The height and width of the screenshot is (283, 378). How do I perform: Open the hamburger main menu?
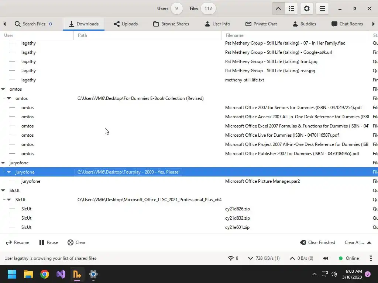(x=322, y=8)
